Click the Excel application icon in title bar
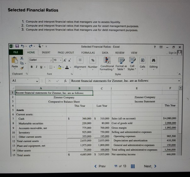Screen dimensions: 190x177 point(12,46)
